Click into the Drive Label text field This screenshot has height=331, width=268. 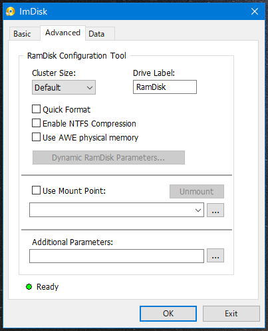165,87
